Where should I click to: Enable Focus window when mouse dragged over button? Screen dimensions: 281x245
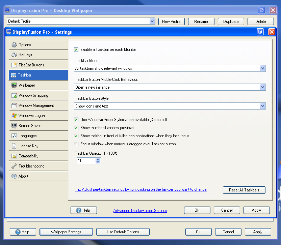pos(76,144)
